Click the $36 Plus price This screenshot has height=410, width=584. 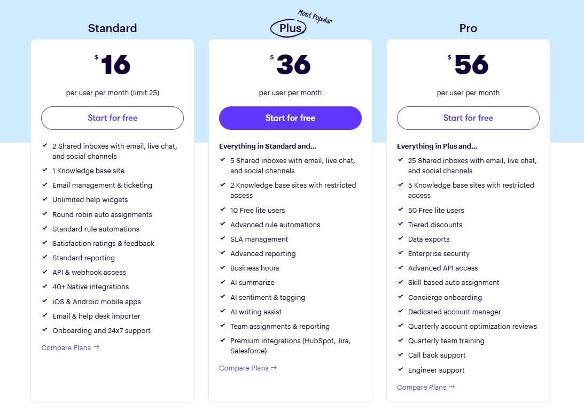tap(292, 65)
